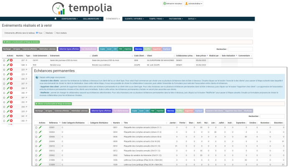
Task: Click the Nouveau button in events toolbar
Action: point(139,48)
